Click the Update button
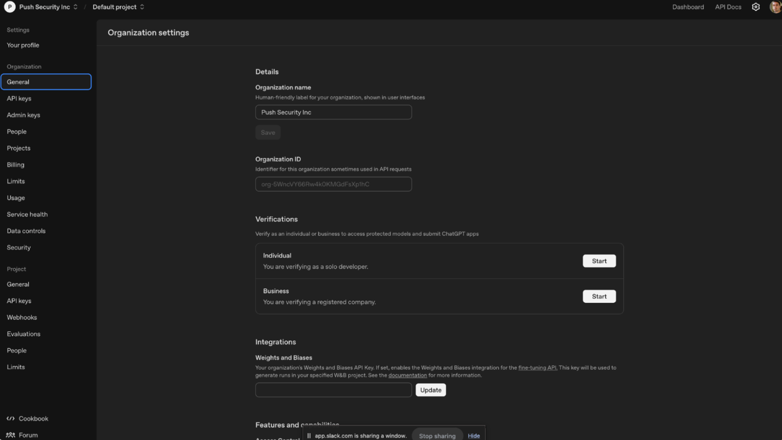The image size is (782, 440). tap(431, 390)
